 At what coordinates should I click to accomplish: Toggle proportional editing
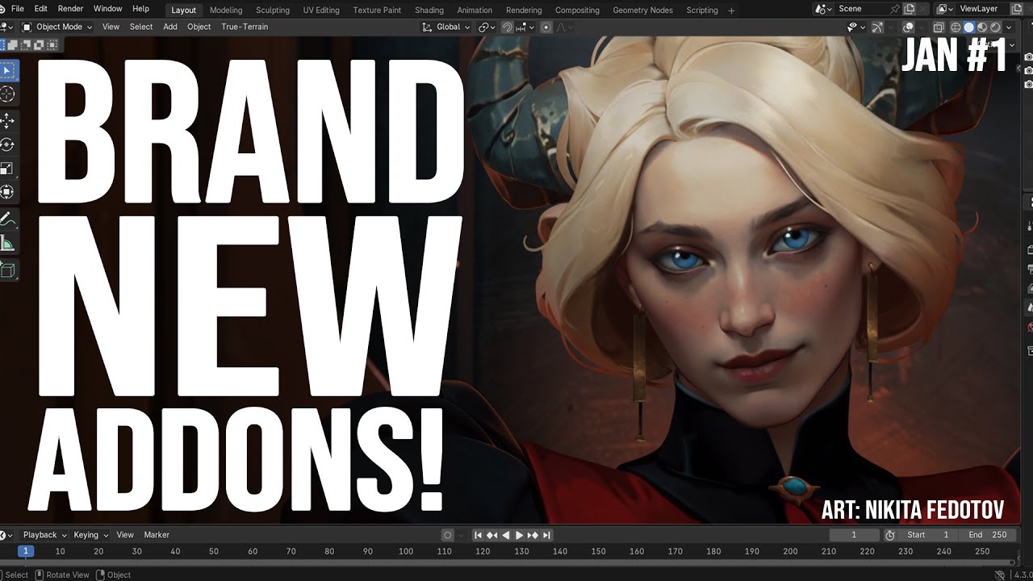point(546,27)
